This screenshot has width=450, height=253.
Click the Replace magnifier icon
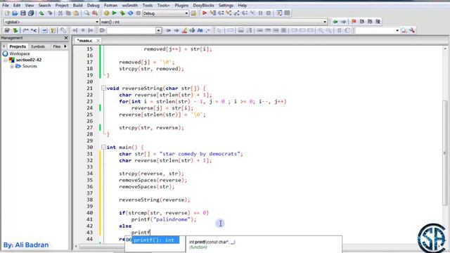pyautogui.click(x=94, y=13)
